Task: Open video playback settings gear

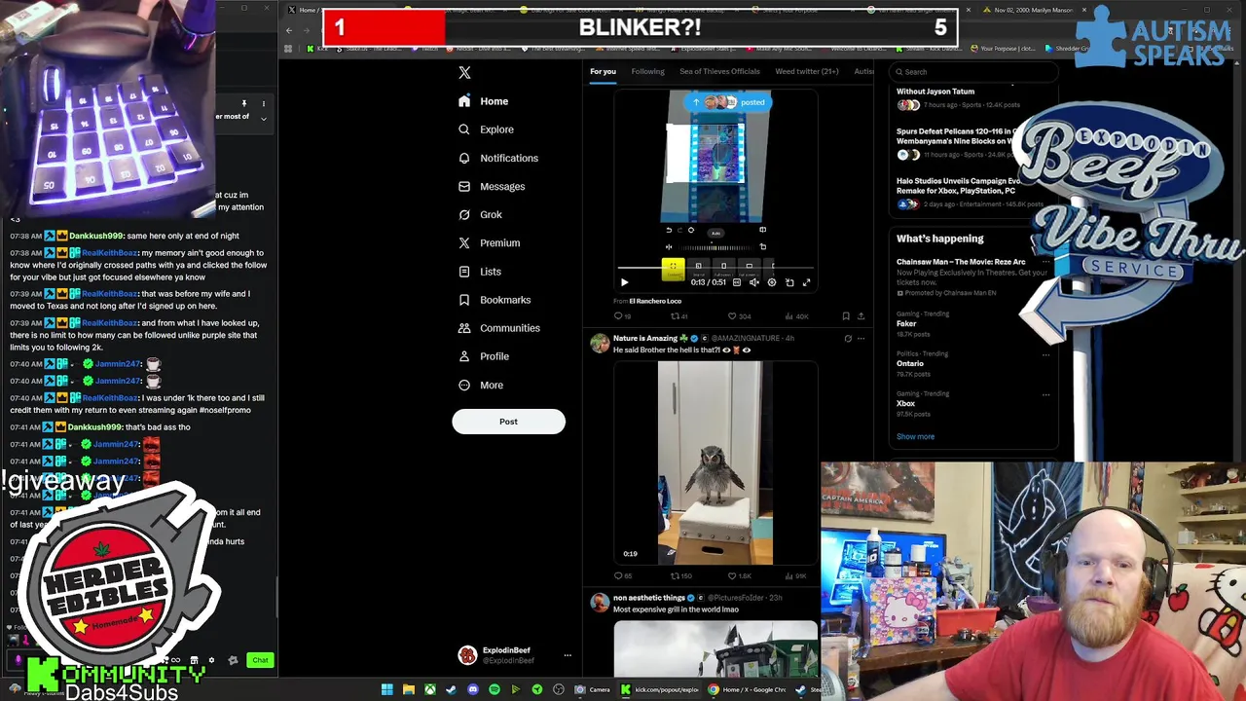Action: (772, 282)
